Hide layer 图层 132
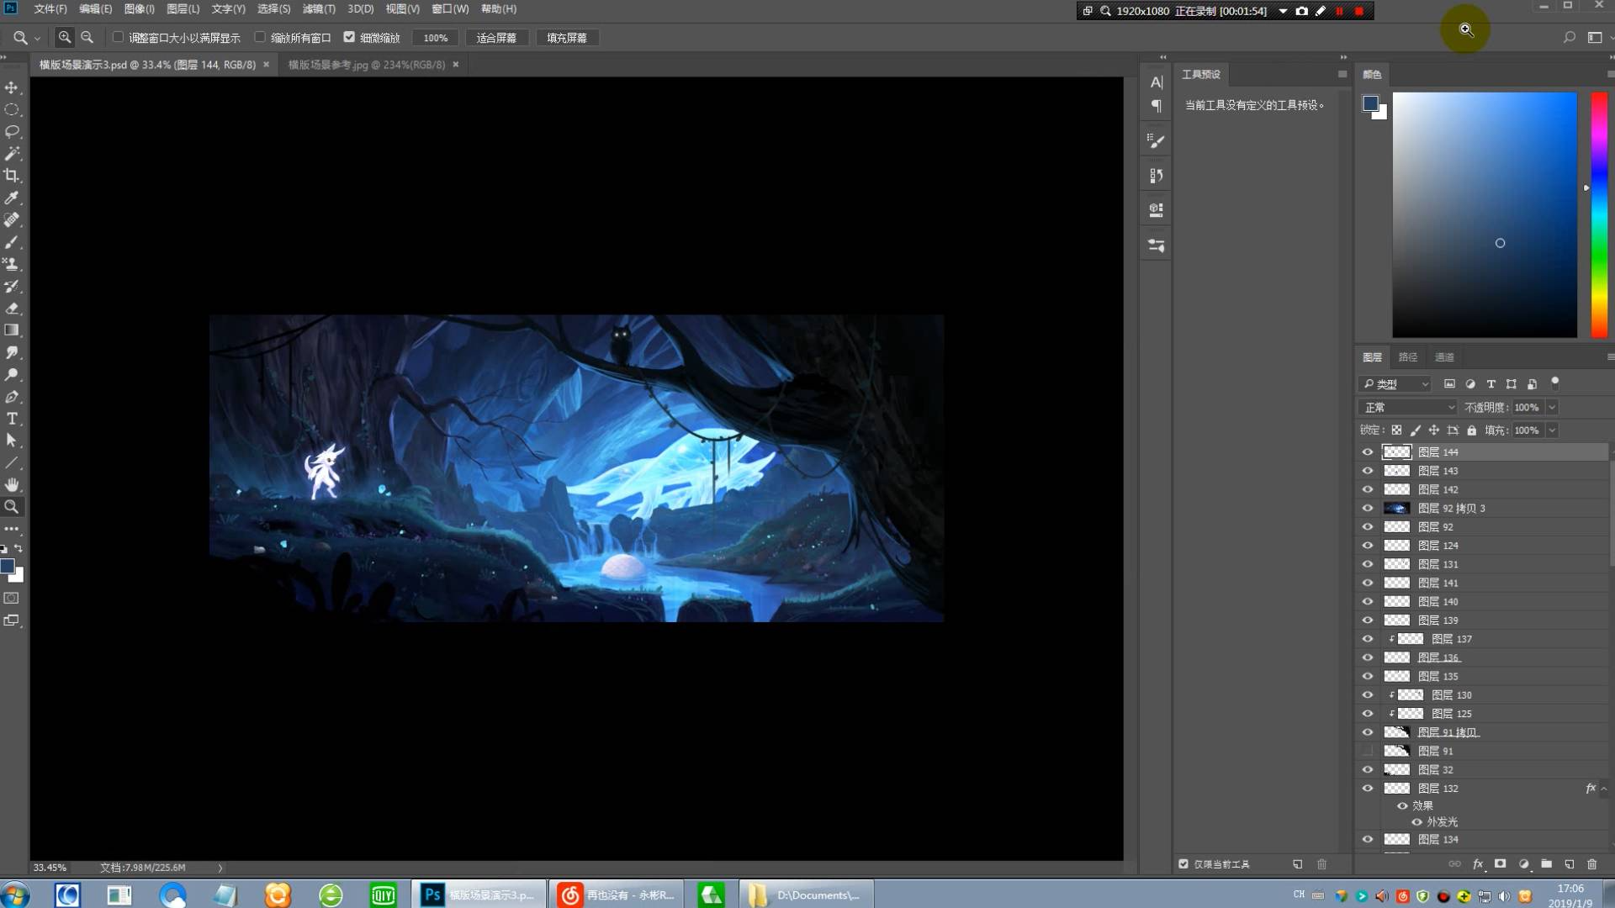This screenshot has width=1615, height=908. point(1368,789)
